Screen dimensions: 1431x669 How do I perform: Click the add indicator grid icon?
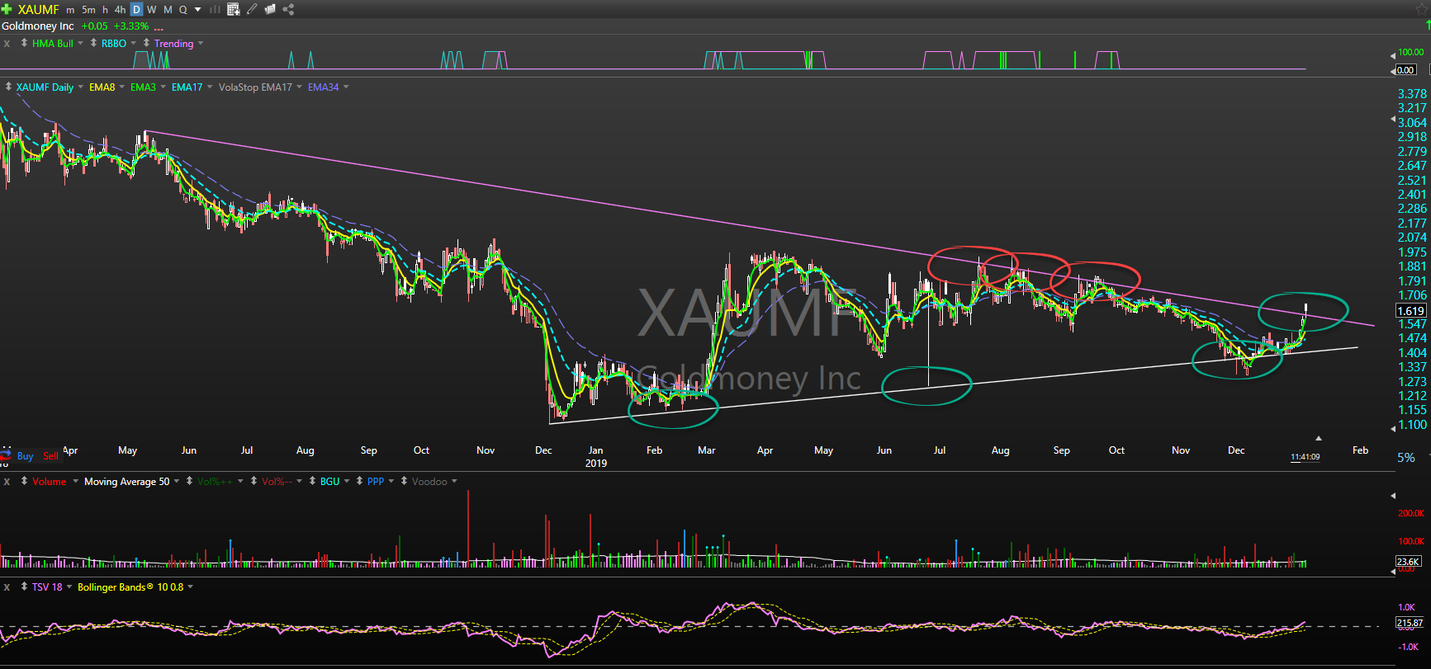[x=234, y=9]
